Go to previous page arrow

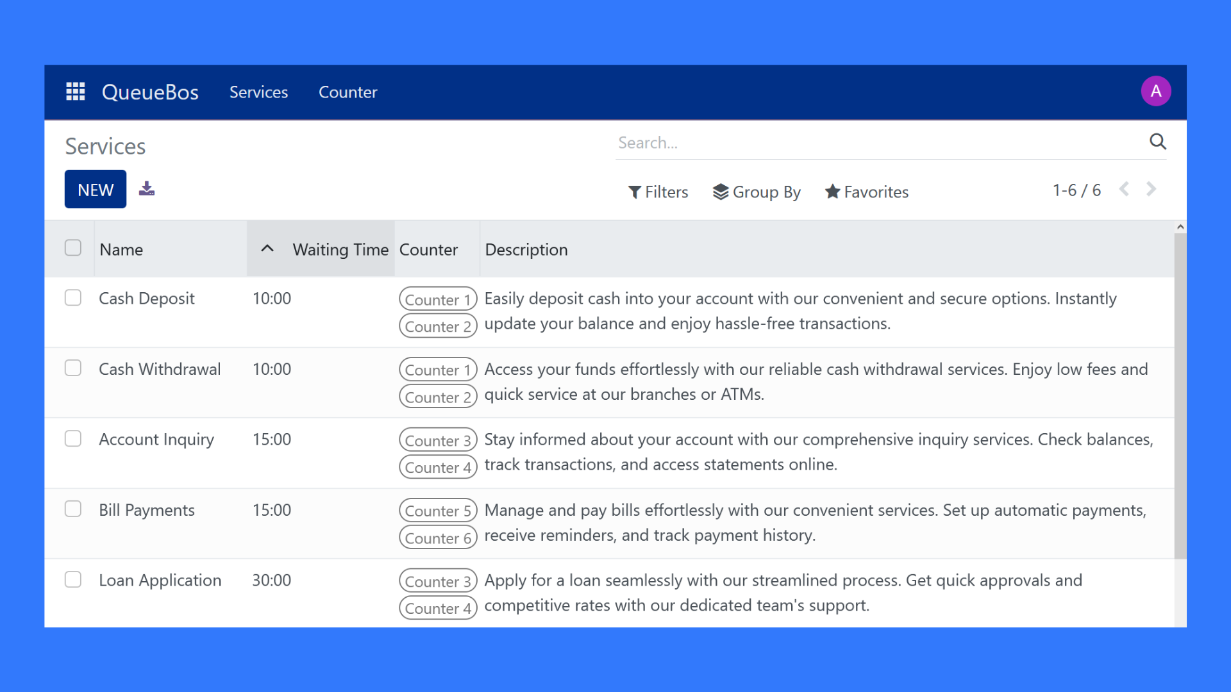(x=1124, y=189)
